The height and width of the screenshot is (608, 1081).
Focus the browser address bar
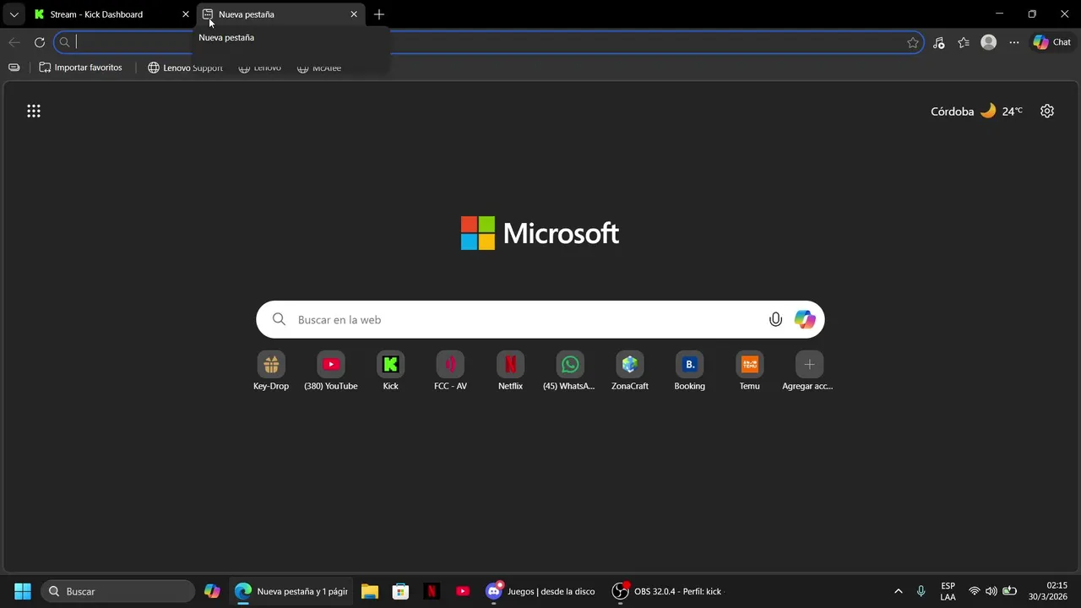(x=488, y=42)
